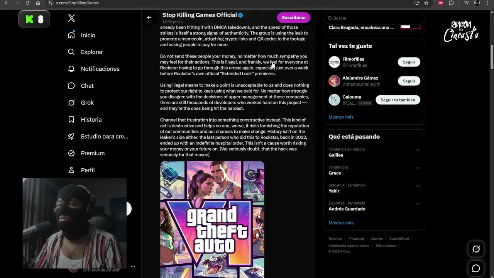Viewport: 494px width, 278px height.
Task: Follow Alejandra Gámez with the Seguir button
Action: 409,81
